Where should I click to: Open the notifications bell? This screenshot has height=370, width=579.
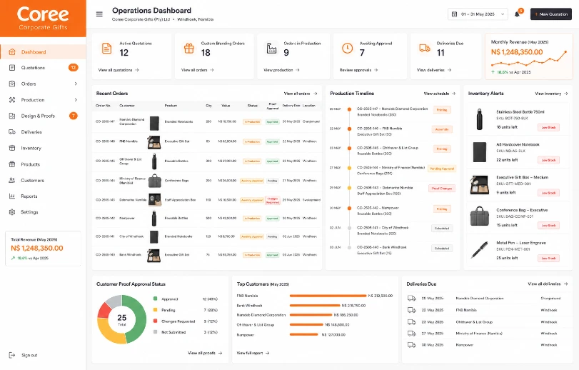[x=517, y=14]
